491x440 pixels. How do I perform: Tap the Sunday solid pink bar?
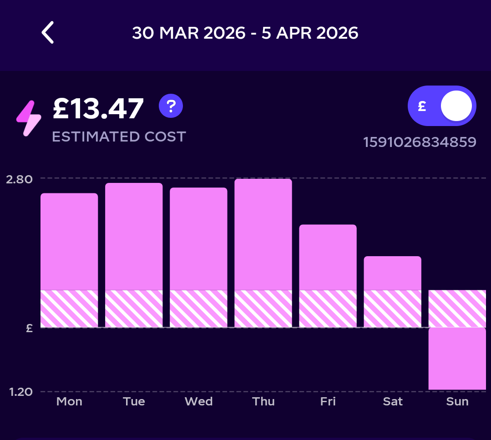click(457, 359)
